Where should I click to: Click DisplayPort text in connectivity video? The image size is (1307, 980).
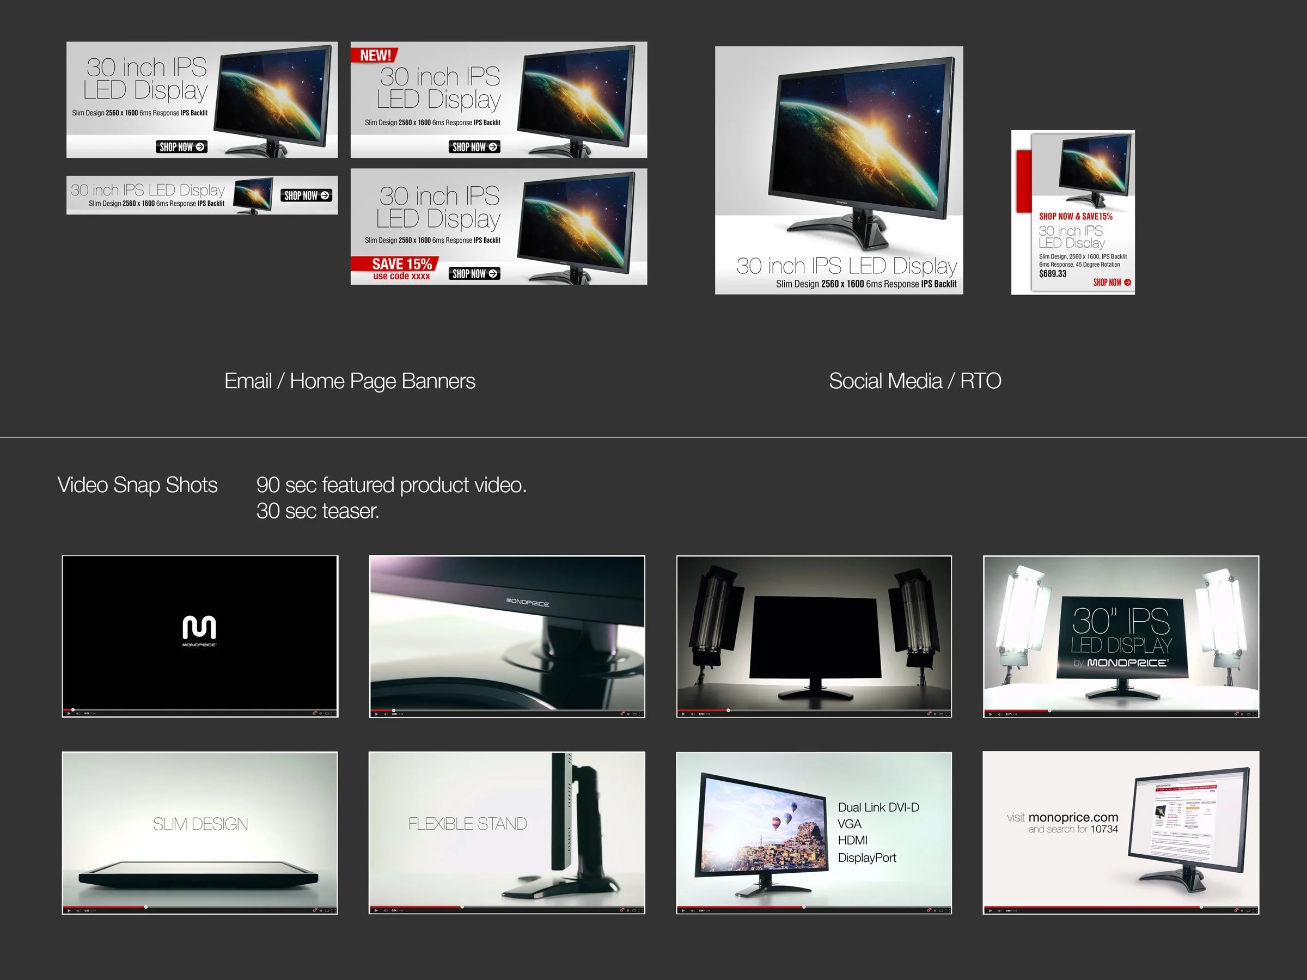click(x=867, y=857)
